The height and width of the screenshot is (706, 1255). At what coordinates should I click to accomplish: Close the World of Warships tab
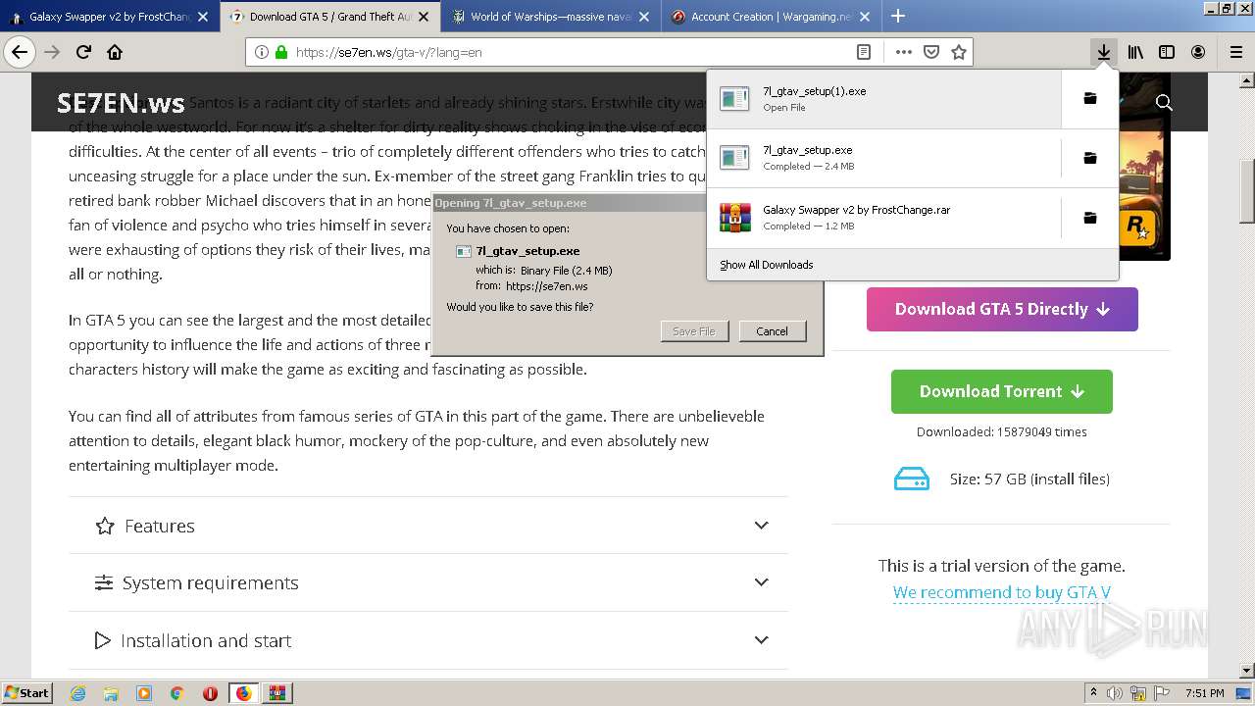tap(644, 16)
